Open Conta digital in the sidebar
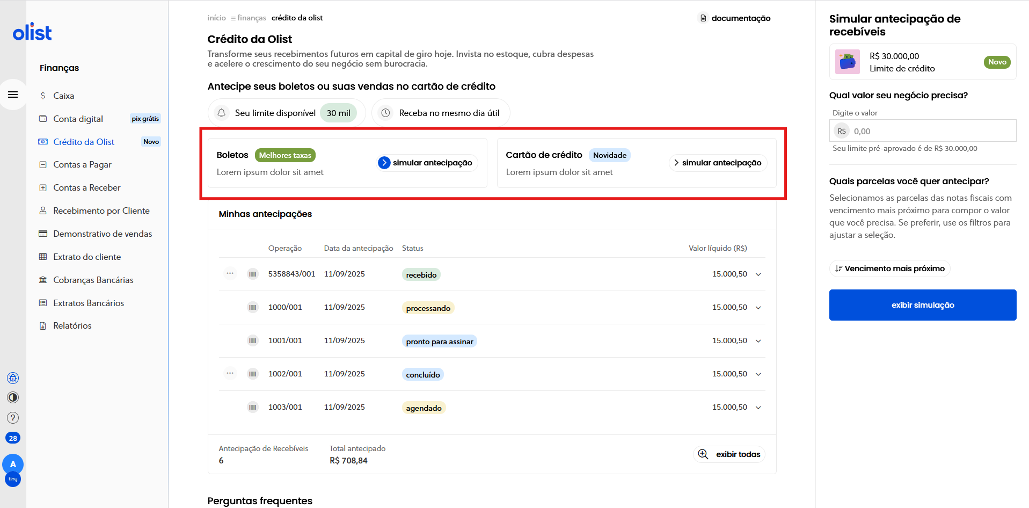1029x508 pixels. pos(78,119)
